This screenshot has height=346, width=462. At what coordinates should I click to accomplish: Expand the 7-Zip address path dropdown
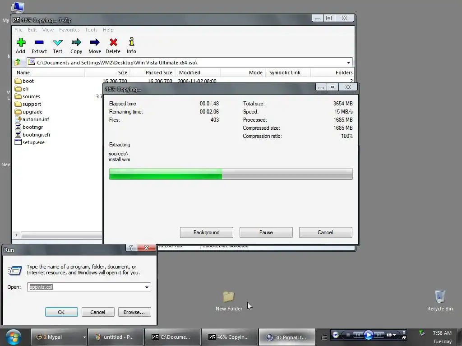click(349, 62)
